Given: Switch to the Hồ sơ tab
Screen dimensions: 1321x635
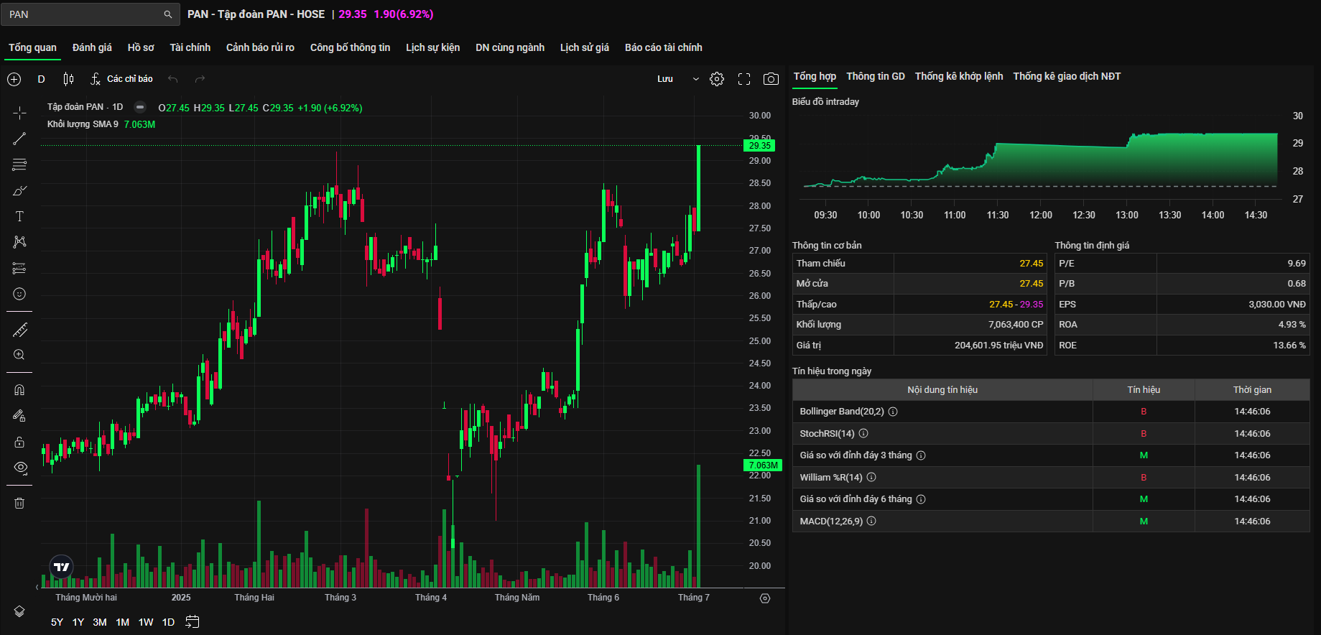Looking at the screenshot, I should pyautogui.click(x=141, y=47).
